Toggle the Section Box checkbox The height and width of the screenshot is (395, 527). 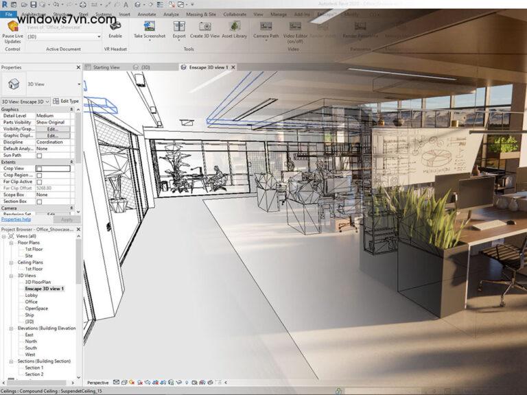point(39,202)
